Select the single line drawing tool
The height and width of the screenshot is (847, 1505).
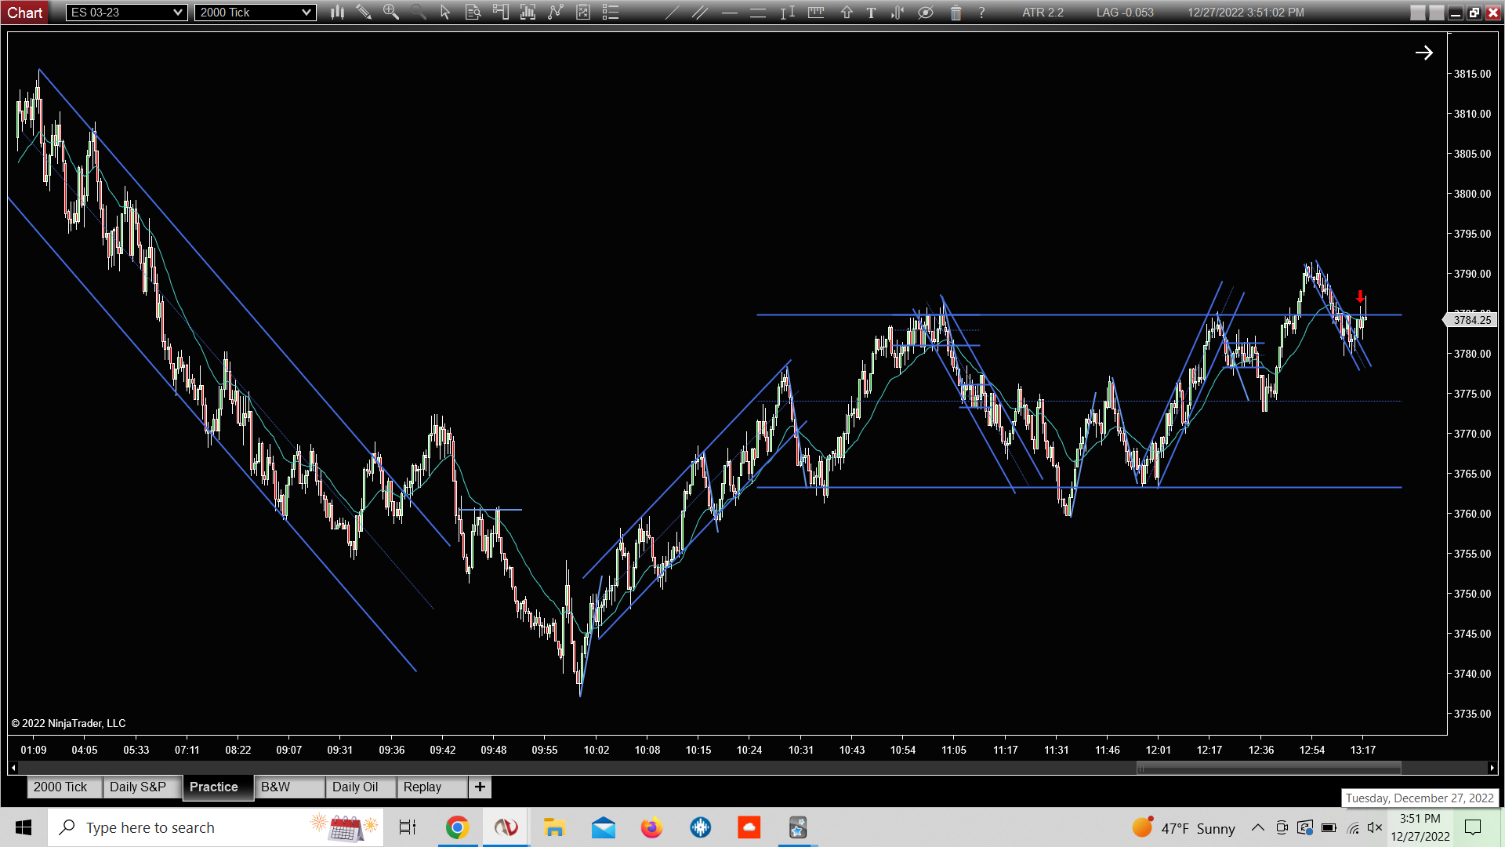click(672, 12)
